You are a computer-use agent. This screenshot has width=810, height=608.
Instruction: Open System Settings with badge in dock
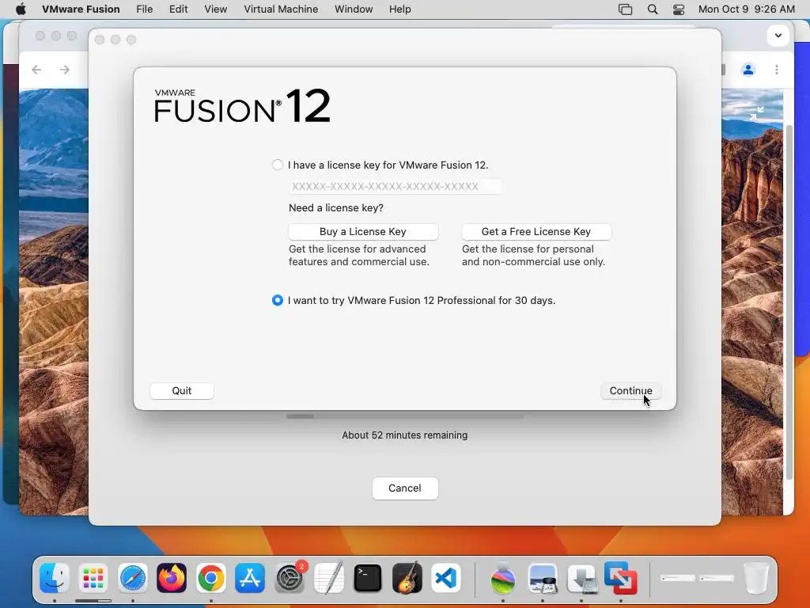290,577
